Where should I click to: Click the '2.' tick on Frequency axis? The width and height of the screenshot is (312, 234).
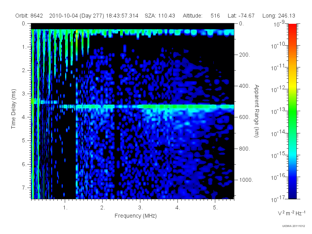pyautogui.click(x=103, y=208)
